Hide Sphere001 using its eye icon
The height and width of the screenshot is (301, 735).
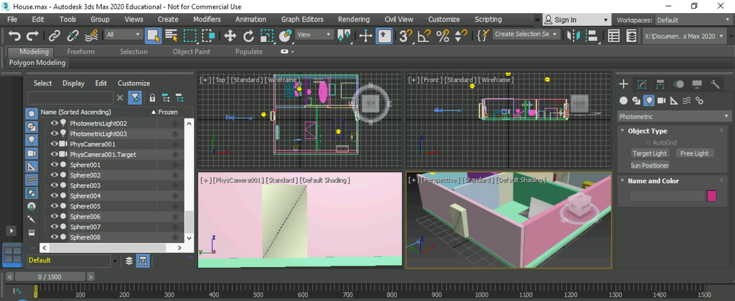point(54,165)
